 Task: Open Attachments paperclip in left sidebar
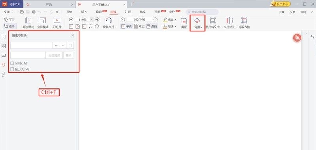4,75
